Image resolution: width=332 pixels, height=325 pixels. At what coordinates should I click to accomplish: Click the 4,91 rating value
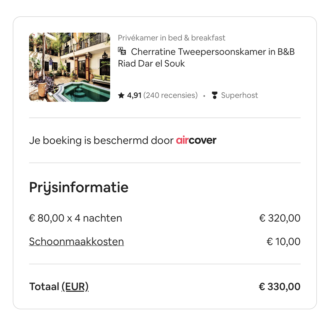[134, 95]
